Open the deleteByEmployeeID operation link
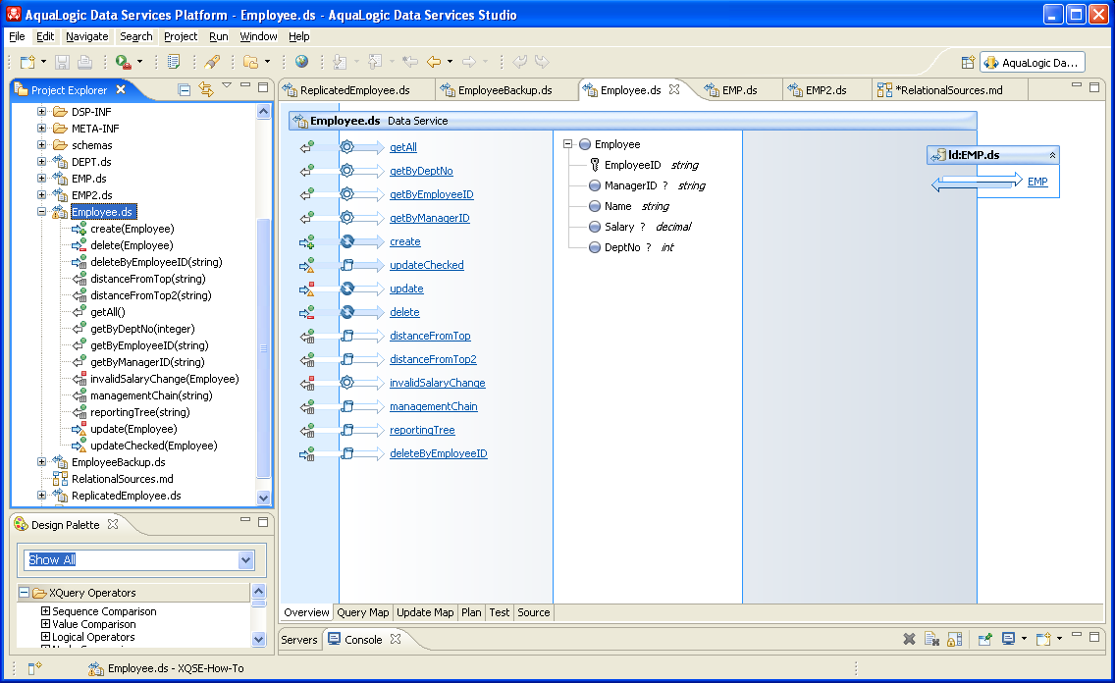The width and height of the screenshot is (1115, 683). pyautogui.click(x=439, y=453)
